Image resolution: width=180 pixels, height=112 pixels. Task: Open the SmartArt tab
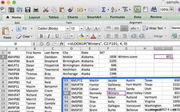(94, 17)
